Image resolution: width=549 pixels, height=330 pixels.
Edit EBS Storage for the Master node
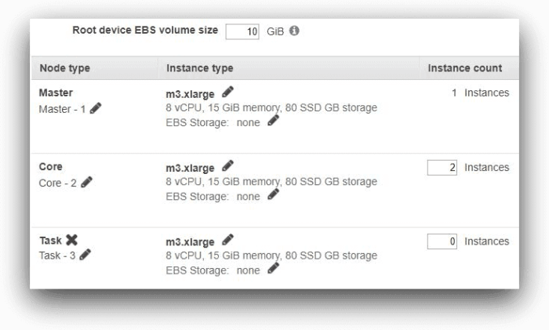click(273, 120)
